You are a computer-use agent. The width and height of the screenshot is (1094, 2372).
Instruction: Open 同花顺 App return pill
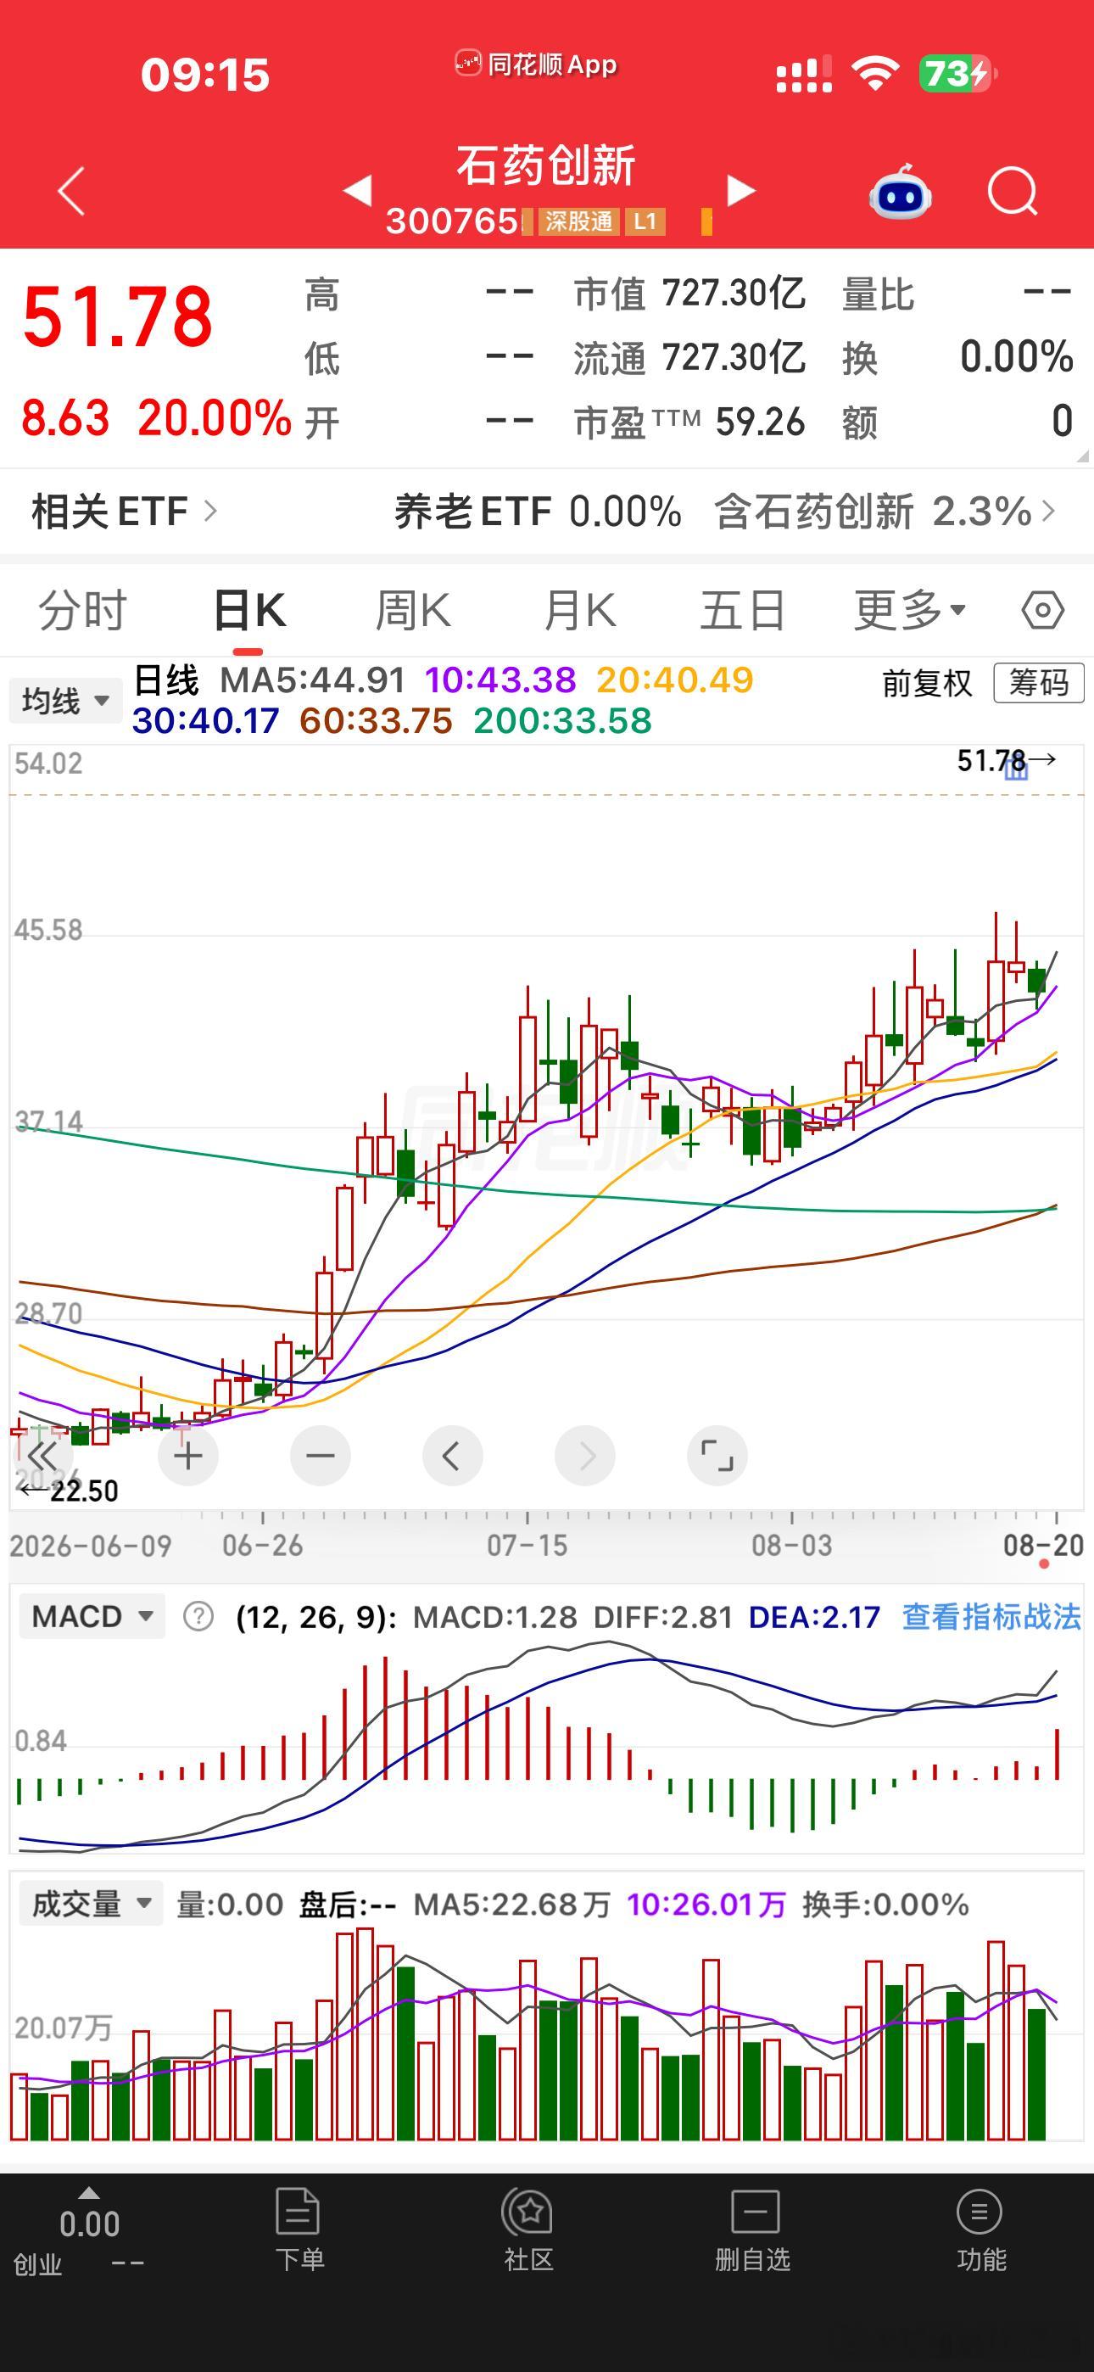pos(536,64)
